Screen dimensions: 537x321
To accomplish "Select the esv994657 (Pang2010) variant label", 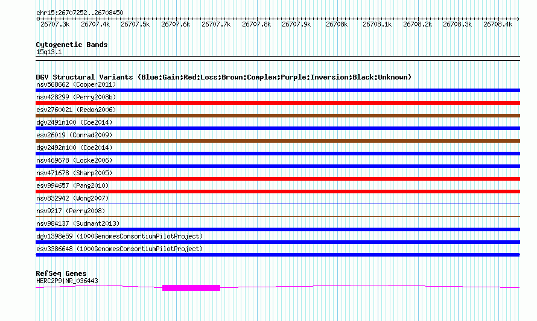I will coord(72,185).
